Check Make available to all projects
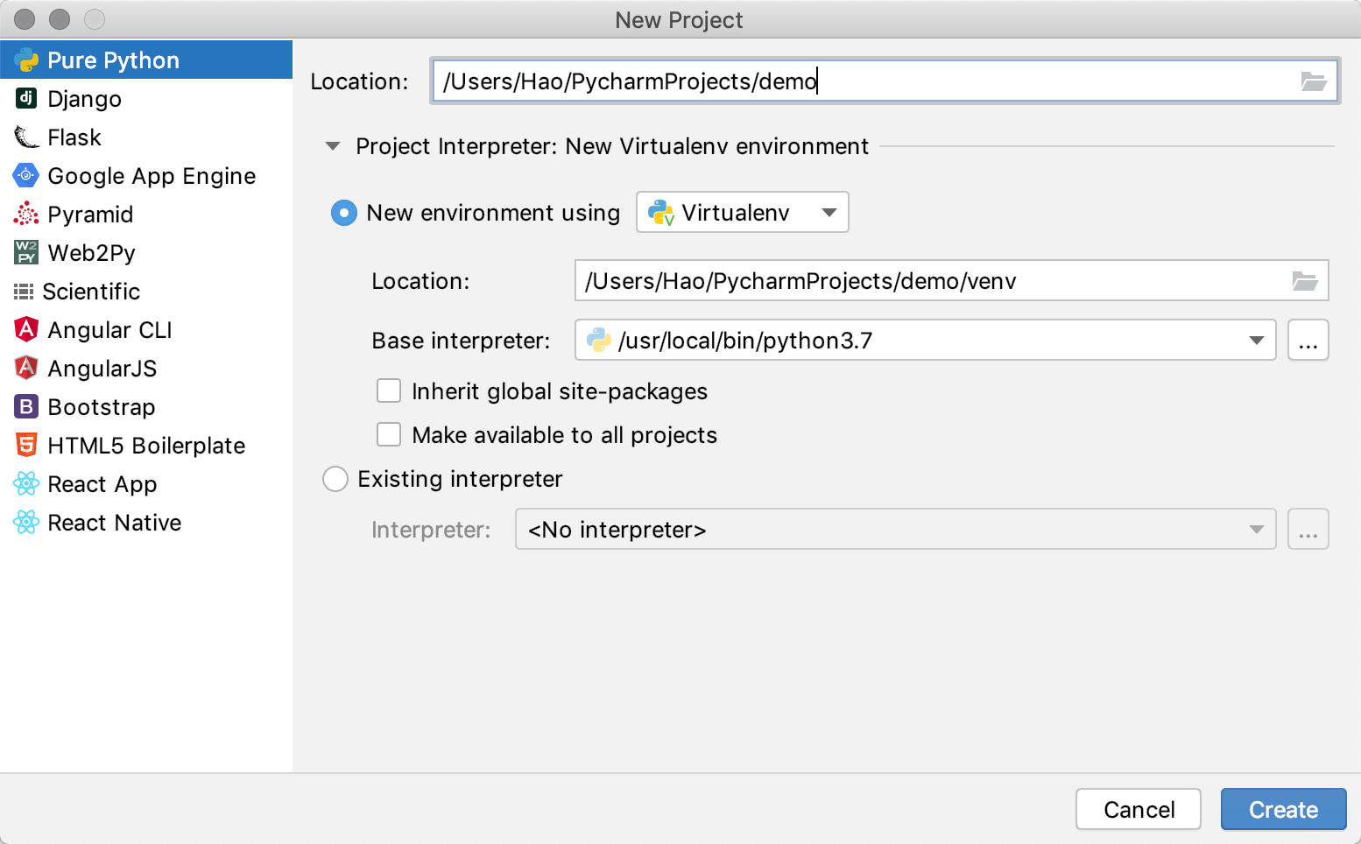Screen dimensions: 1361x844 389,434
